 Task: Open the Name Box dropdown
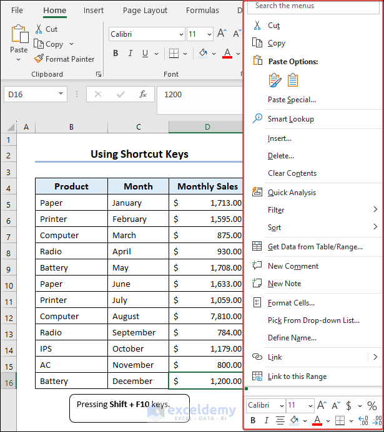click(61, 94)
